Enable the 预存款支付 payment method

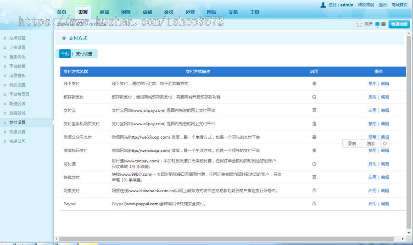click(x=372, y=97)
